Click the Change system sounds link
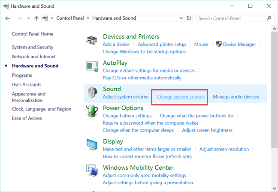278x192 pixels. [181, 97]
